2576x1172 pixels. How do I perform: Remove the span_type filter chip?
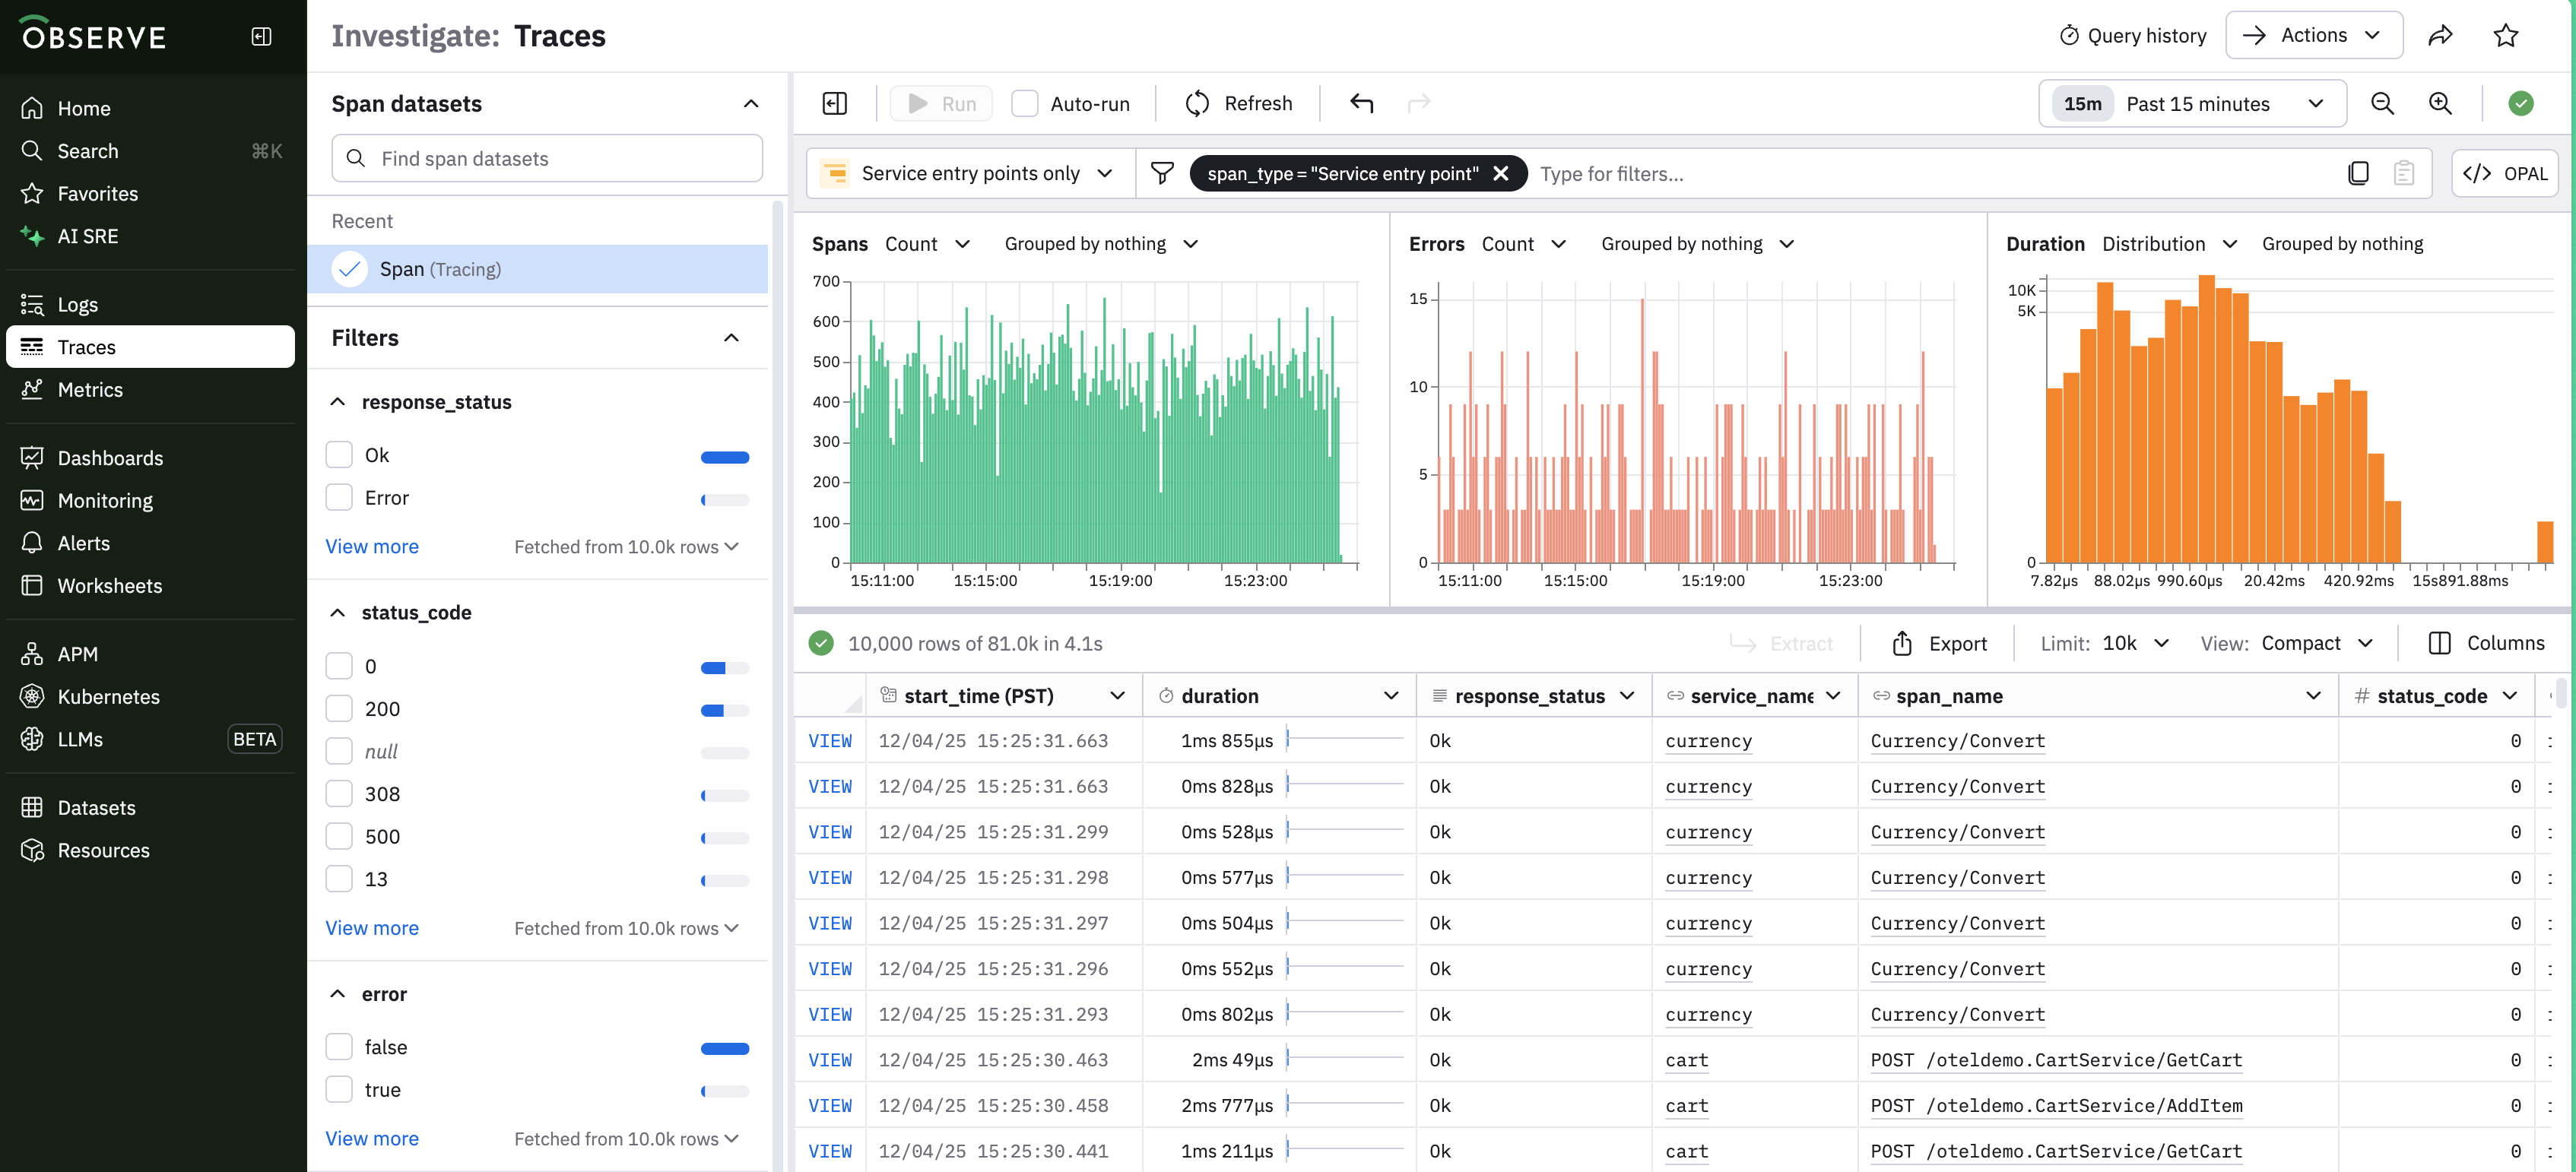(x=1500, y=174)
